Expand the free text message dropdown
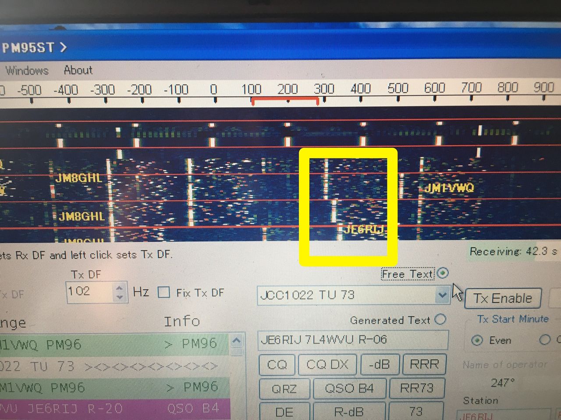Image resolution: width=561 pixels, height=420 pixels. 442,295
